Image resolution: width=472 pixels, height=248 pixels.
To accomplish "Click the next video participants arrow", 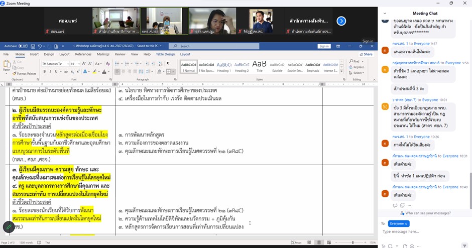I will [341, 21].
